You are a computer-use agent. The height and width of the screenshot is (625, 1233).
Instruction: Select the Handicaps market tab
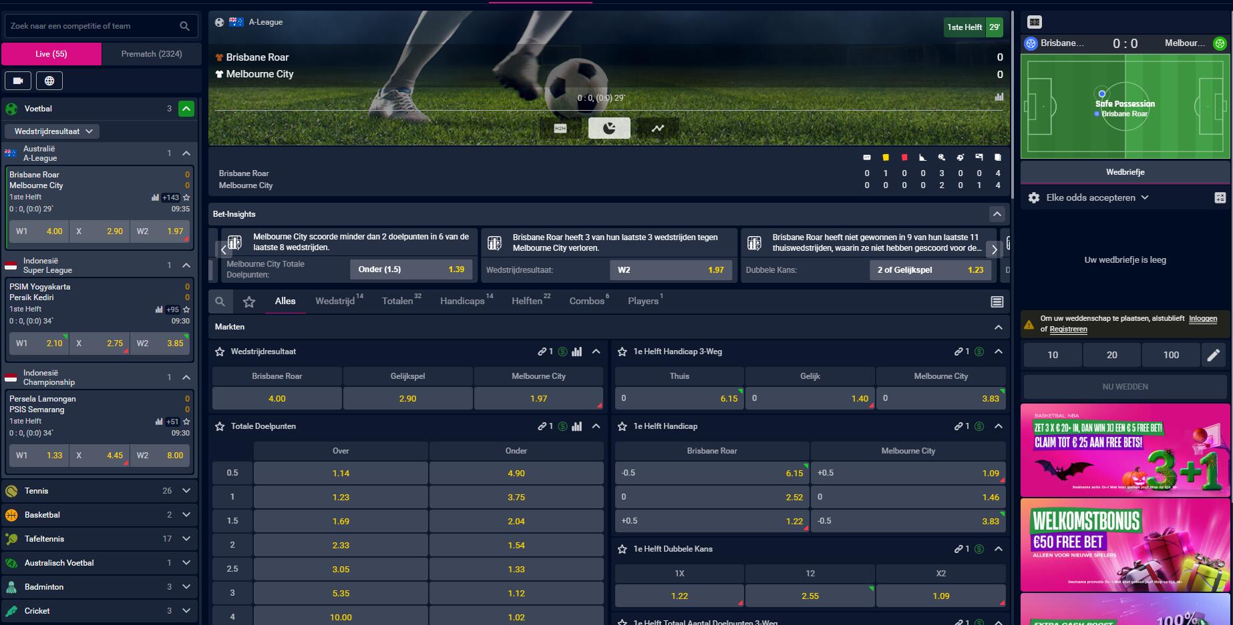pyautogui.click(x=462, y=301)
